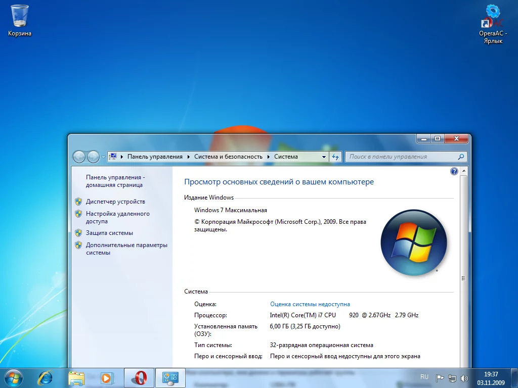Click the Просмотр основных сведений heading
This screenshot has width=518, height=388.
(x=279, y=182)
